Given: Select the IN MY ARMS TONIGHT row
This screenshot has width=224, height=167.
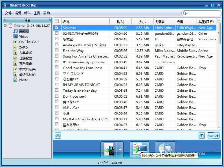Looking at the screenshot, I should click(x=135, y=85).
